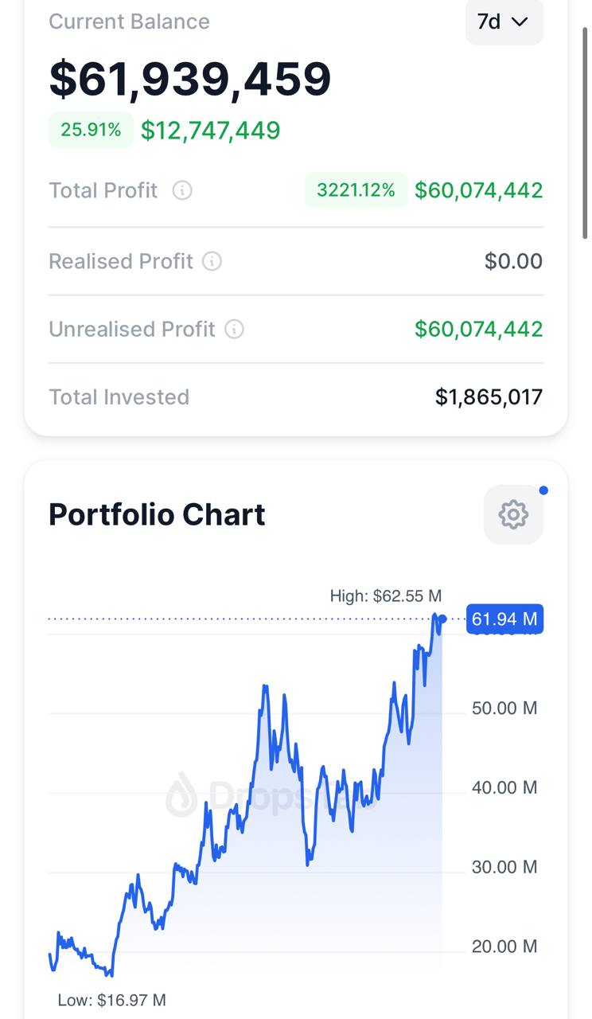This screenshot has width=592, height=1019.
Task: Click the Total Invested $1,865,017 value
Action: tap(489, 397)
